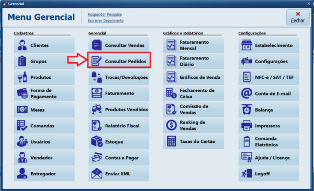This screenshot has width=314, height=191.
Task: Click the Enviar XML envelope icon
Action: tap(97, 173)
